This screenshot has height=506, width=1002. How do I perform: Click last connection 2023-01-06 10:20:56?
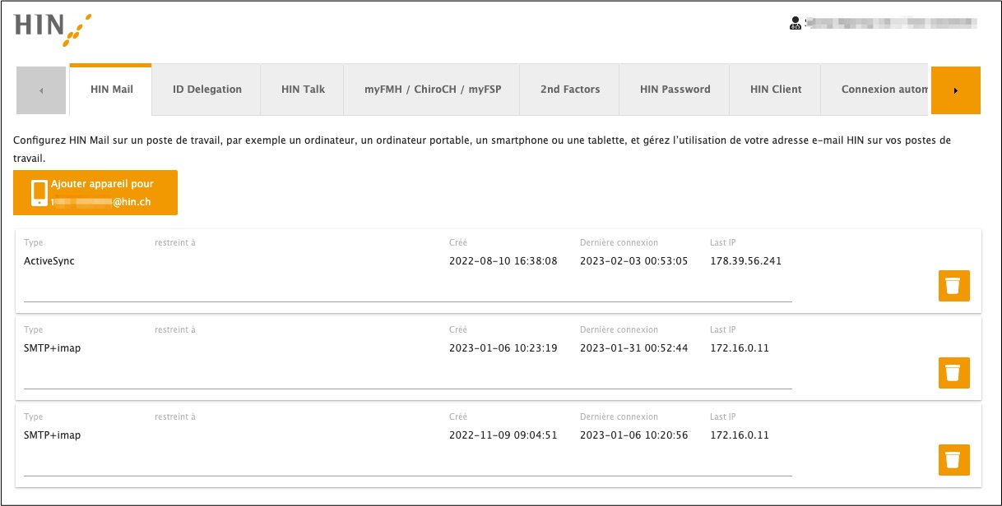[x=633, y=435]
